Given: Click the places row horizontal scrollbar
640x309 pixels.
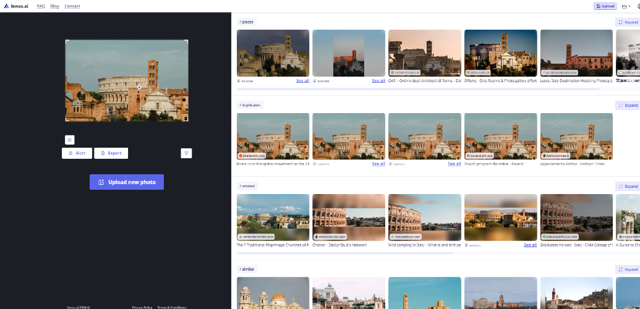Looking at the screenshot, I should [x=417, y=88].
